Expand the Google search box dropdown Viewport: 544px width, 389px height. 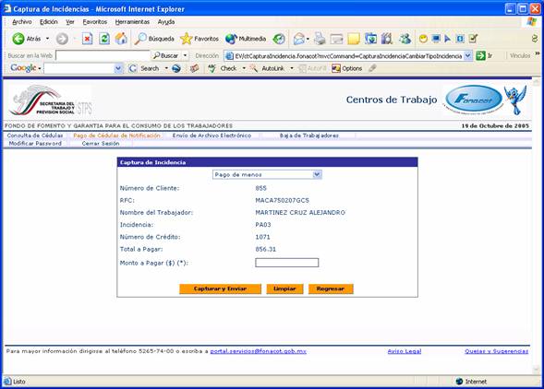click(118, 68)
